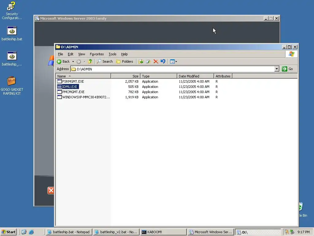
Task: Select the WINDOWSXP-MMC30-KB9072 file
Action: 86,97
